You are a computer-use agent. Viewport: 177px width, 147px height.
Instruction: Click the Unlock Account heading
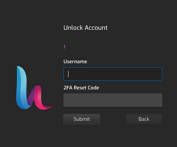pos(86,28)
